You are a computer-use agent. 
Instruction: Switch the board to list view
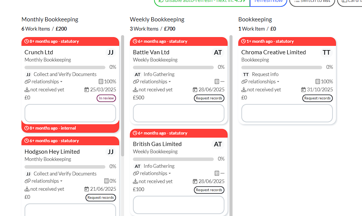pyautogui.click(x=312, y=2)
